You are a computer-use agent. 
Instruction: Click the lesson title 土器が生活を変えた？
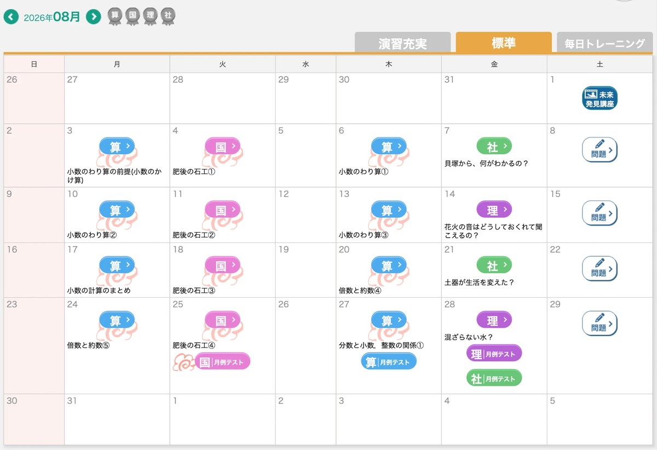[x=480, y=282]
